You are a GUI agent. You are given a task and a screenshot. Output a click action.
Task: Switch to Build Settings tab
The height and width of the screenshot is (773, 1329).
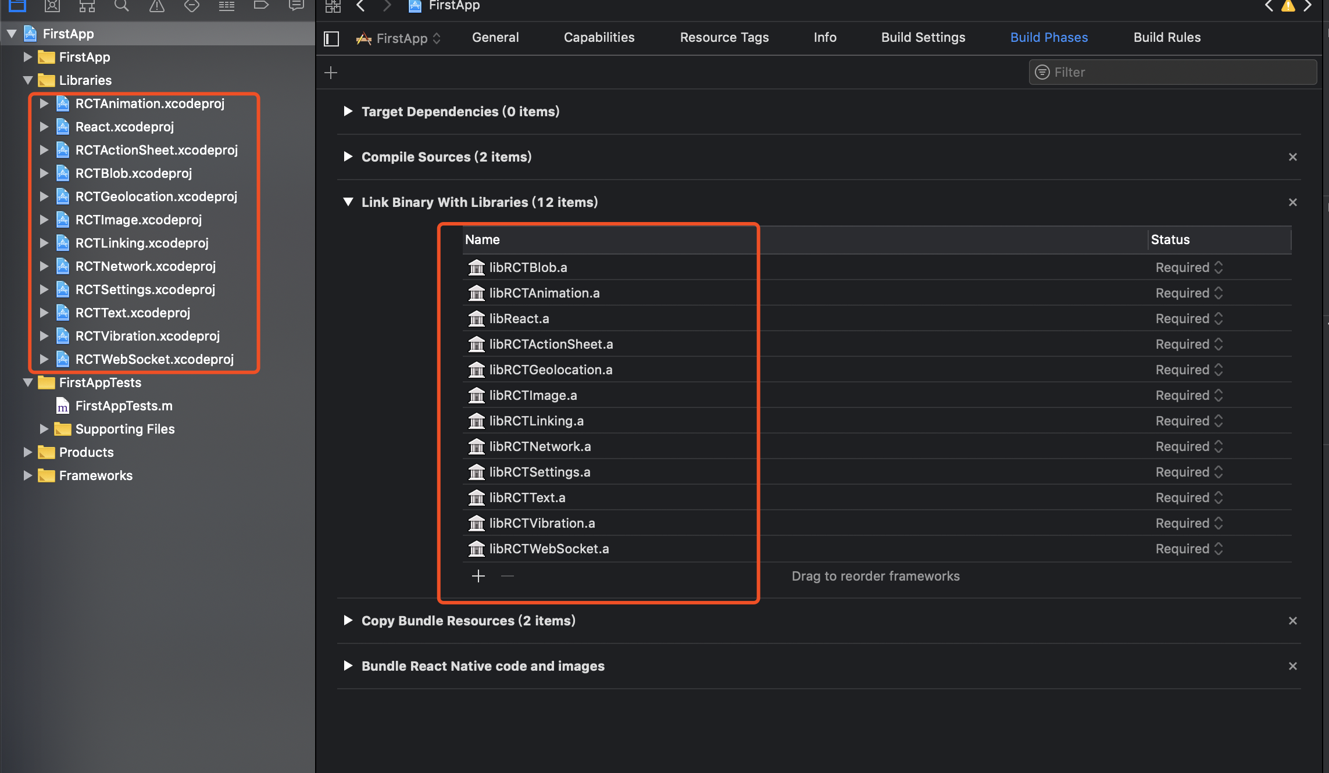click(923, 37)
